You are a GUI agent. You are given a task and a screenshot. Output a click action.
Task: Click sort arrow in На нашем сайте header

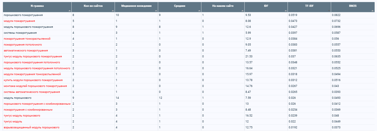click(242, 10)
